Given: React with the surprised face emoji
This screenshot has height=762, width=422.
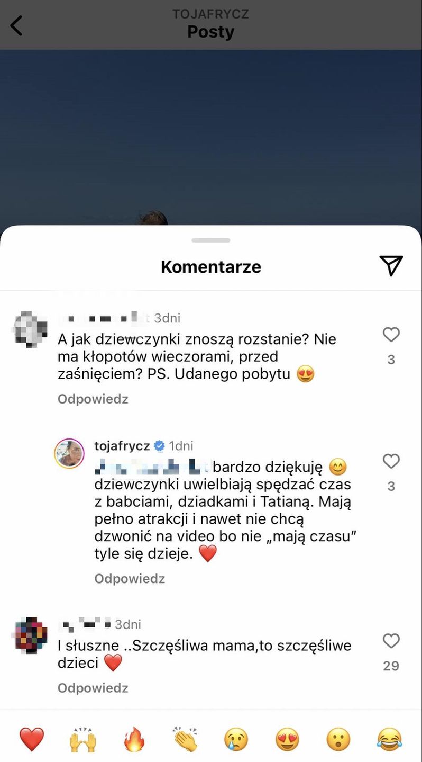Looking at the screenshot, I should 338,739.
